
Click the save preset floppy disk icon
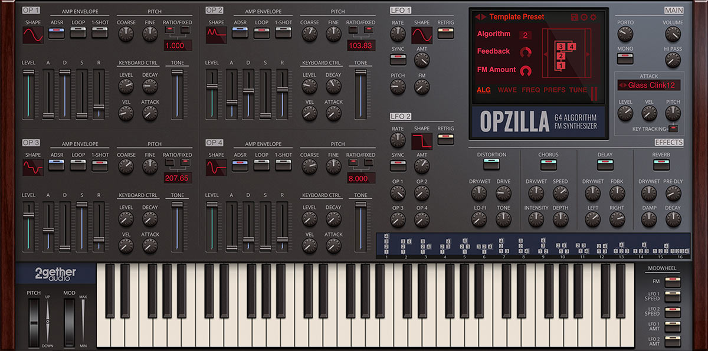coord(574,17)
